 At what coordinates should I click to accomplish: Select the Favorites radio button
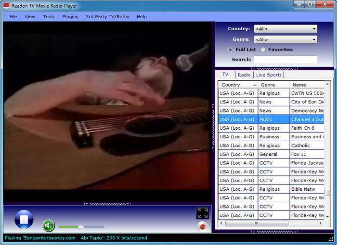pyautogui.click(x=263, y=49)
